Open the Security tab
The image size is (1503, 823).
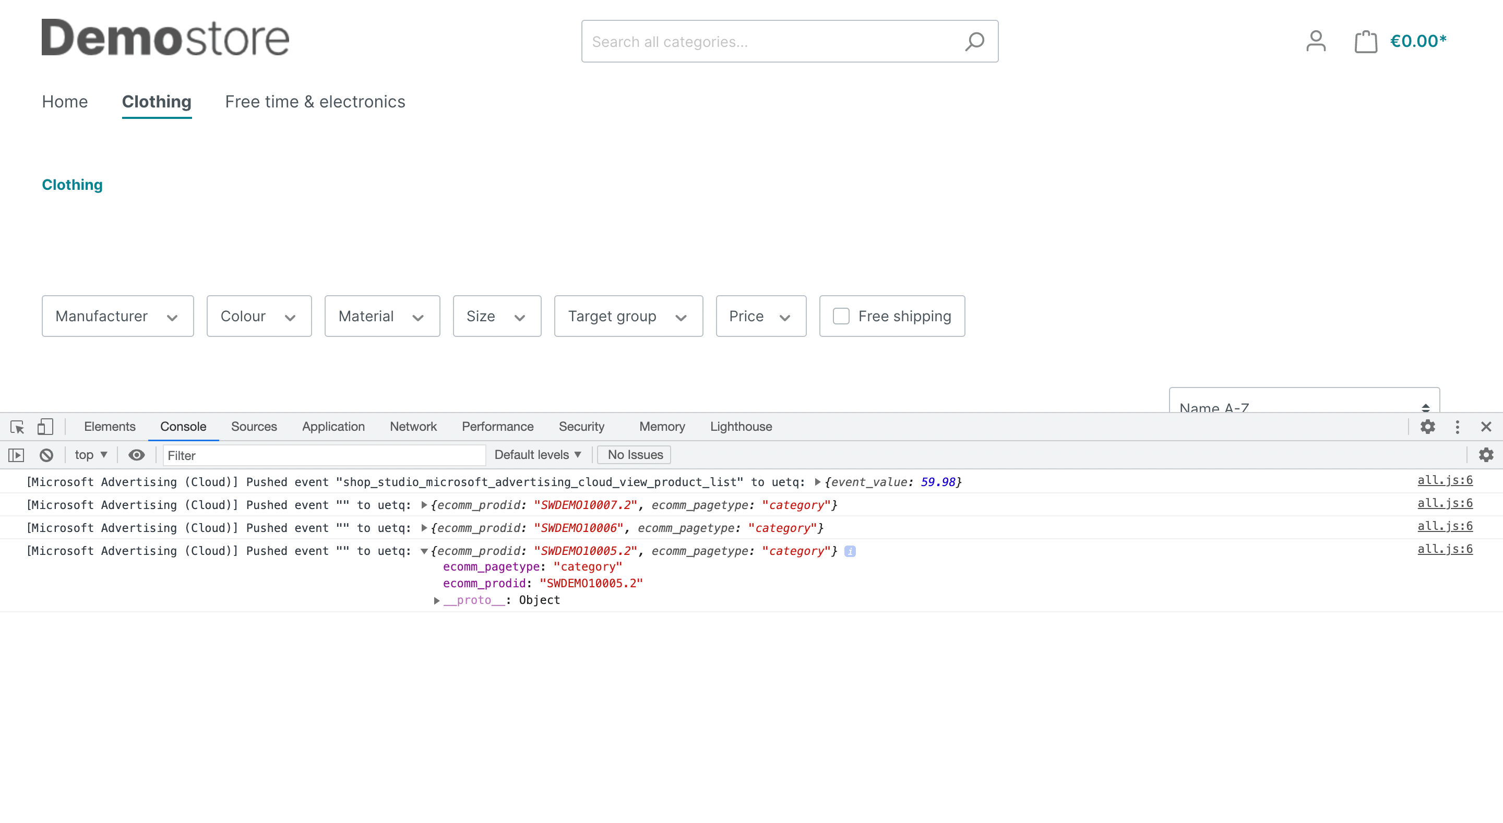click(581, 427)
